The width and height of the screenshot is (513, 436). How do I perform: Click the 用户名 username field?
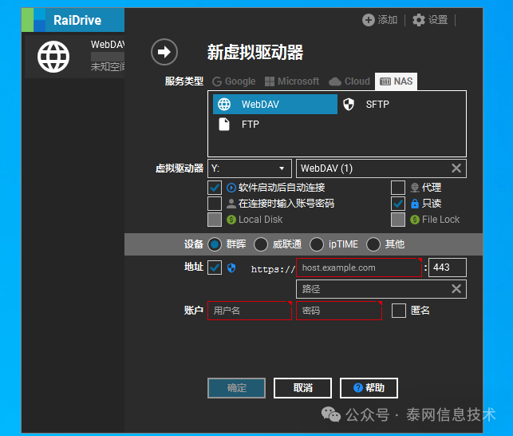click(250, 311)
